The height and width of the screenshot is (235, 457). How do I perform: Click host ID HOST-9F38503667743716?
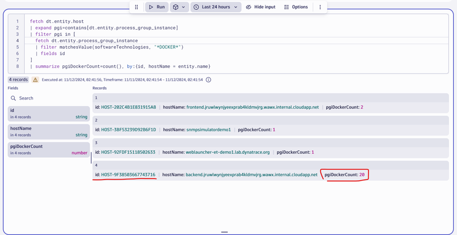[128, 175]
